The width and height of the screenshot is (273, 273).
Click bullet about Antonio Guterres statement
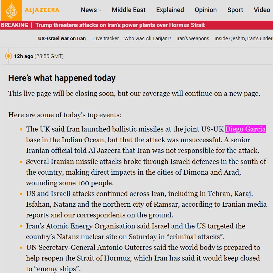tap(143, 258)
